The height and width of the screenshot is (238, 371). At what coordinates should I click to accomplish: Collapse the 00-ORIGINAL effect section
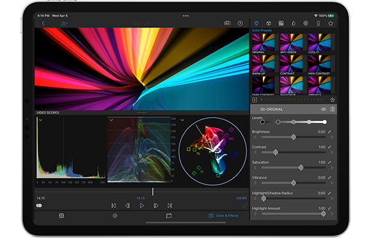[255, 109]
